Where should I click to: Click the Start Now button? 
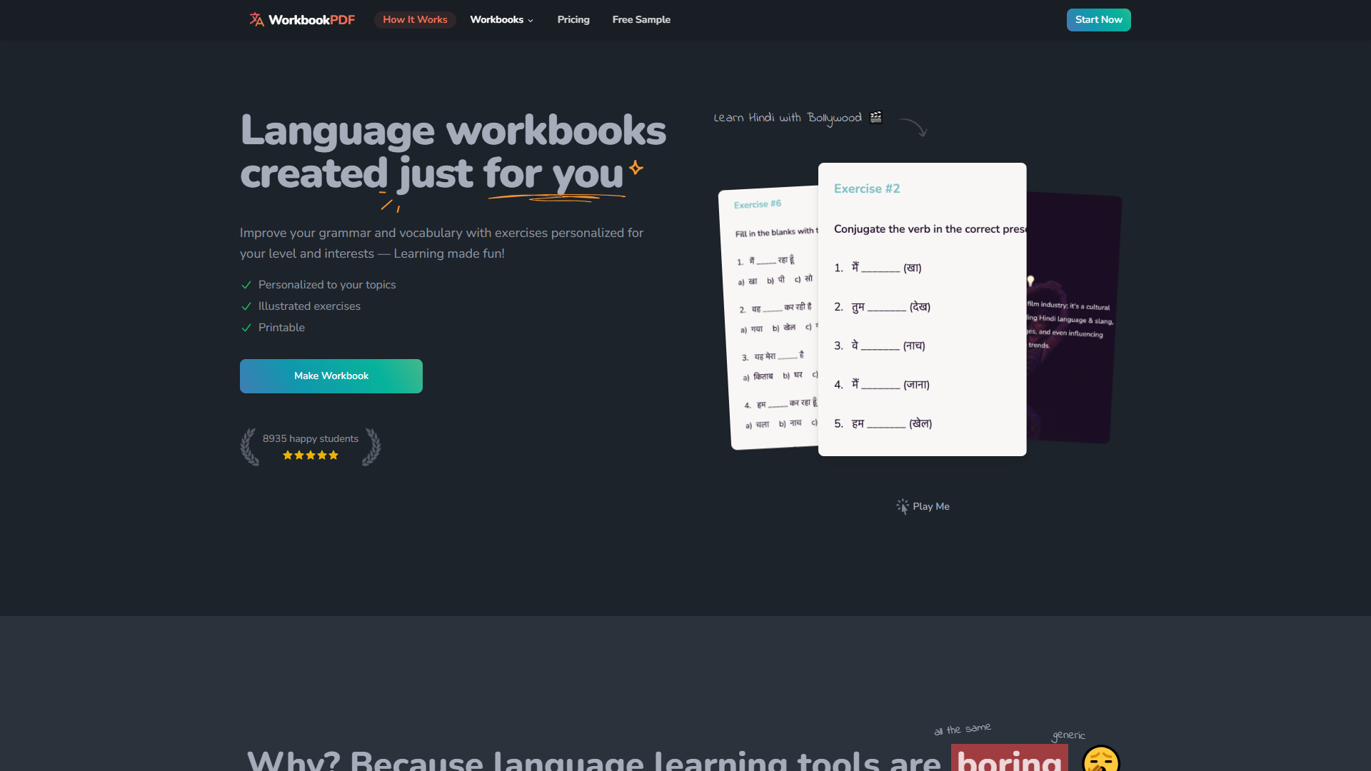coord(1098,20)
